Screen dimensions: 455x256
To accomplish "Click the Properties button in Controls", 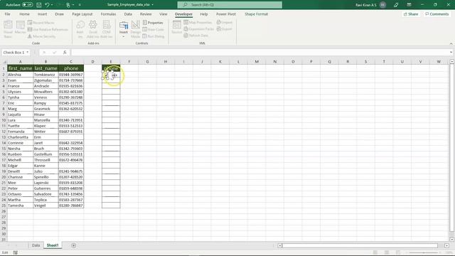I will pos(153,23).
